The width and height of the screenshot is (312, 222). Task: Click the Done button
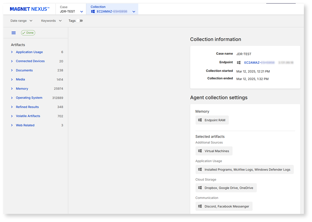coord(28,33)
